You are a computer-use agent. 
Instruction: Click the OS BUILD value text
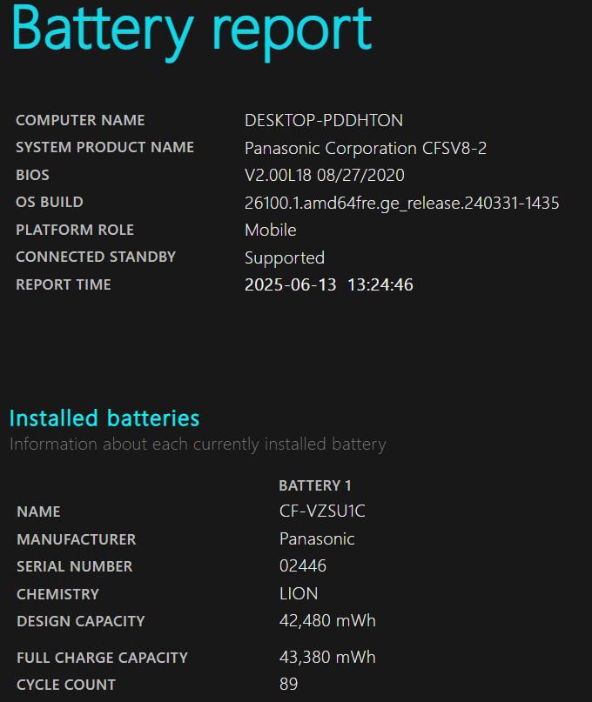pos(401,203)
